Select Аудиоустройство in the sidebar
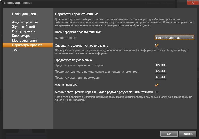199x139 pixels. pos(25,22)
